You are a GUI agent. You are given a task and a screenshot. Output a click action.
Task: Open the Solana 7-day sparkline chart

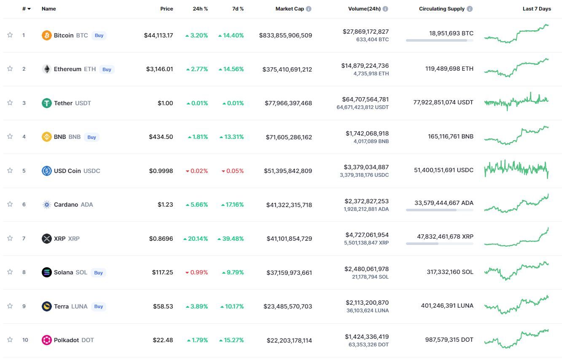516,271
